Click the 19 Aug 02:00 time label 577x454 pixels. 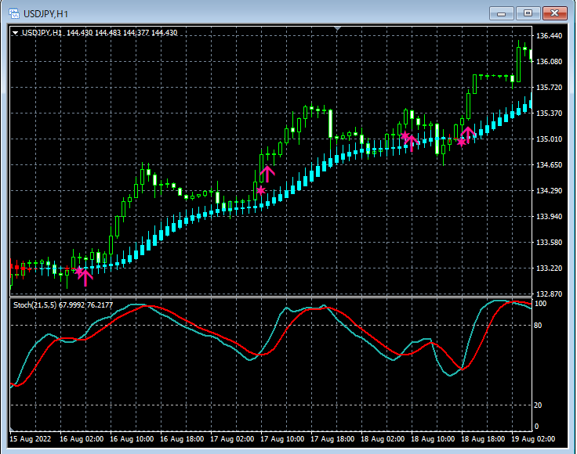(532, 440)
